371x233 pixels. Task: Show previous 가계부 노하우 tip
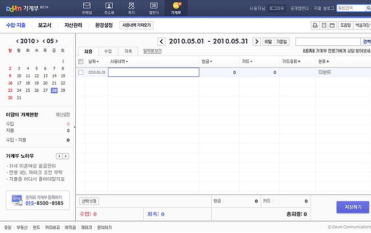[x=59, y=156]
